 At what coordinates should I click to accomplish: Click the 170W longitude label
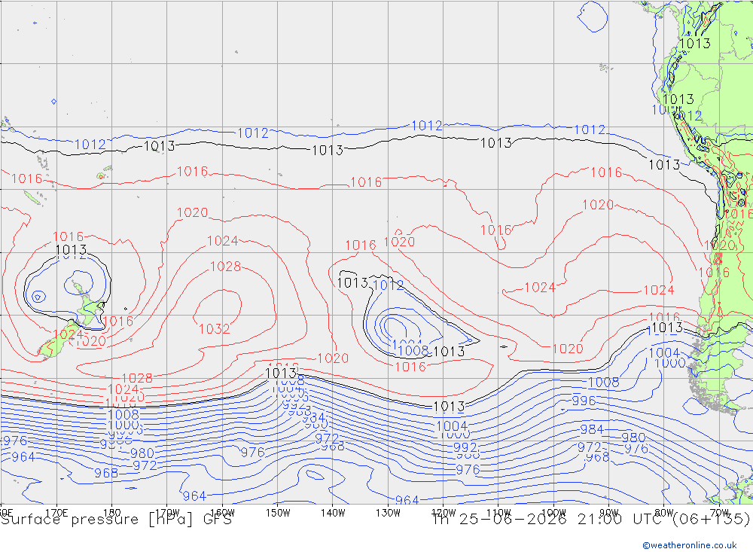pos(167,513)
